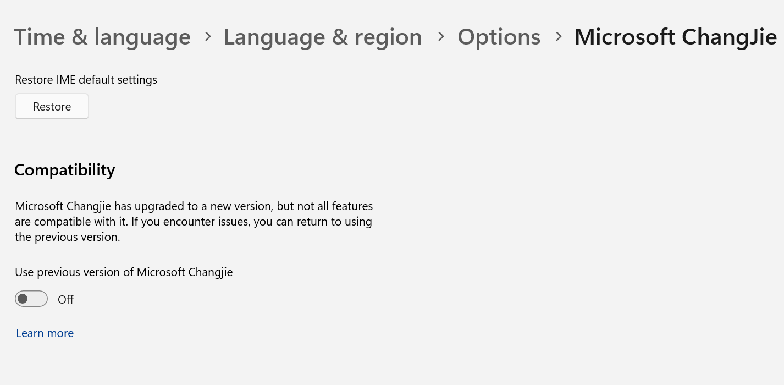
Task: Click the Compatibility section heading
Action: pos(64,169)
